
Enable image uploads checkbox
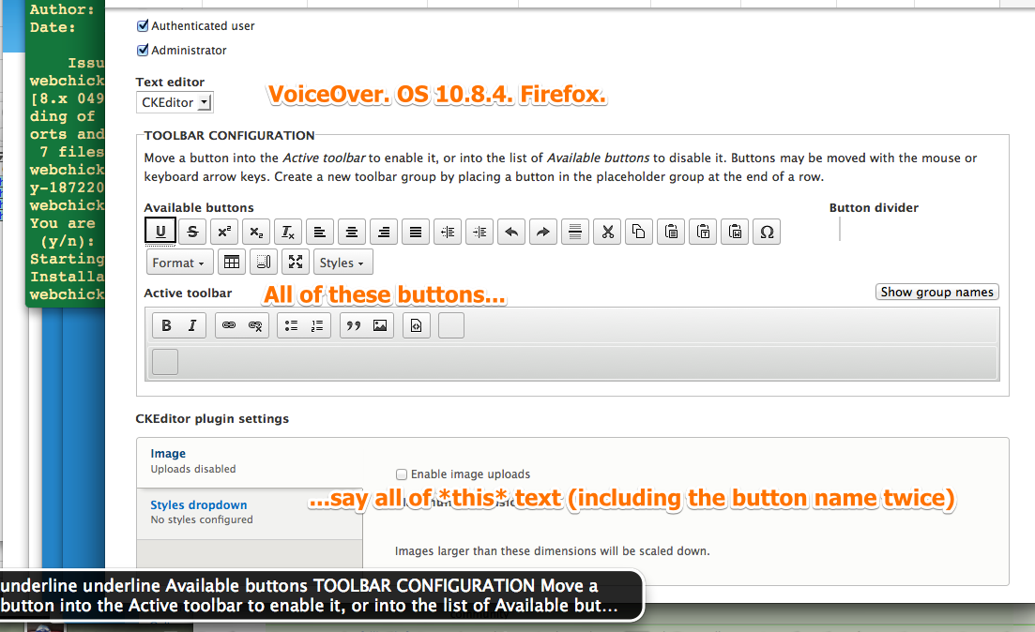click(402, 474)
